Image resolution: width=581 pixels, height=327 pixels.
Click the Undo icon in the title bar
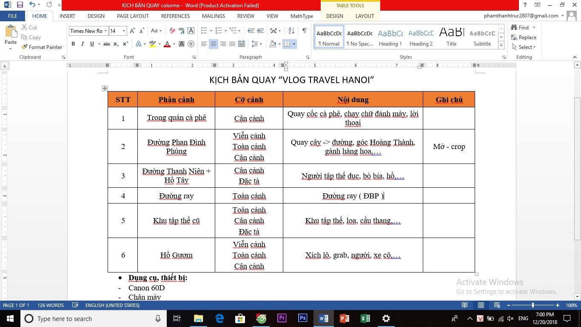tap(33, 5)
